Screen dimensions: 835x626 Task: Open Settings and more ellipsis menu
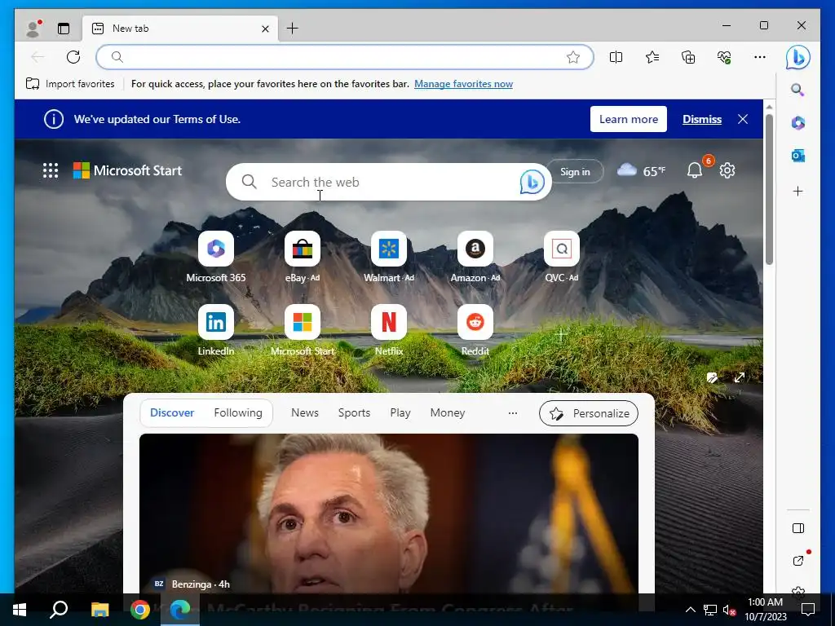point(760,57)
